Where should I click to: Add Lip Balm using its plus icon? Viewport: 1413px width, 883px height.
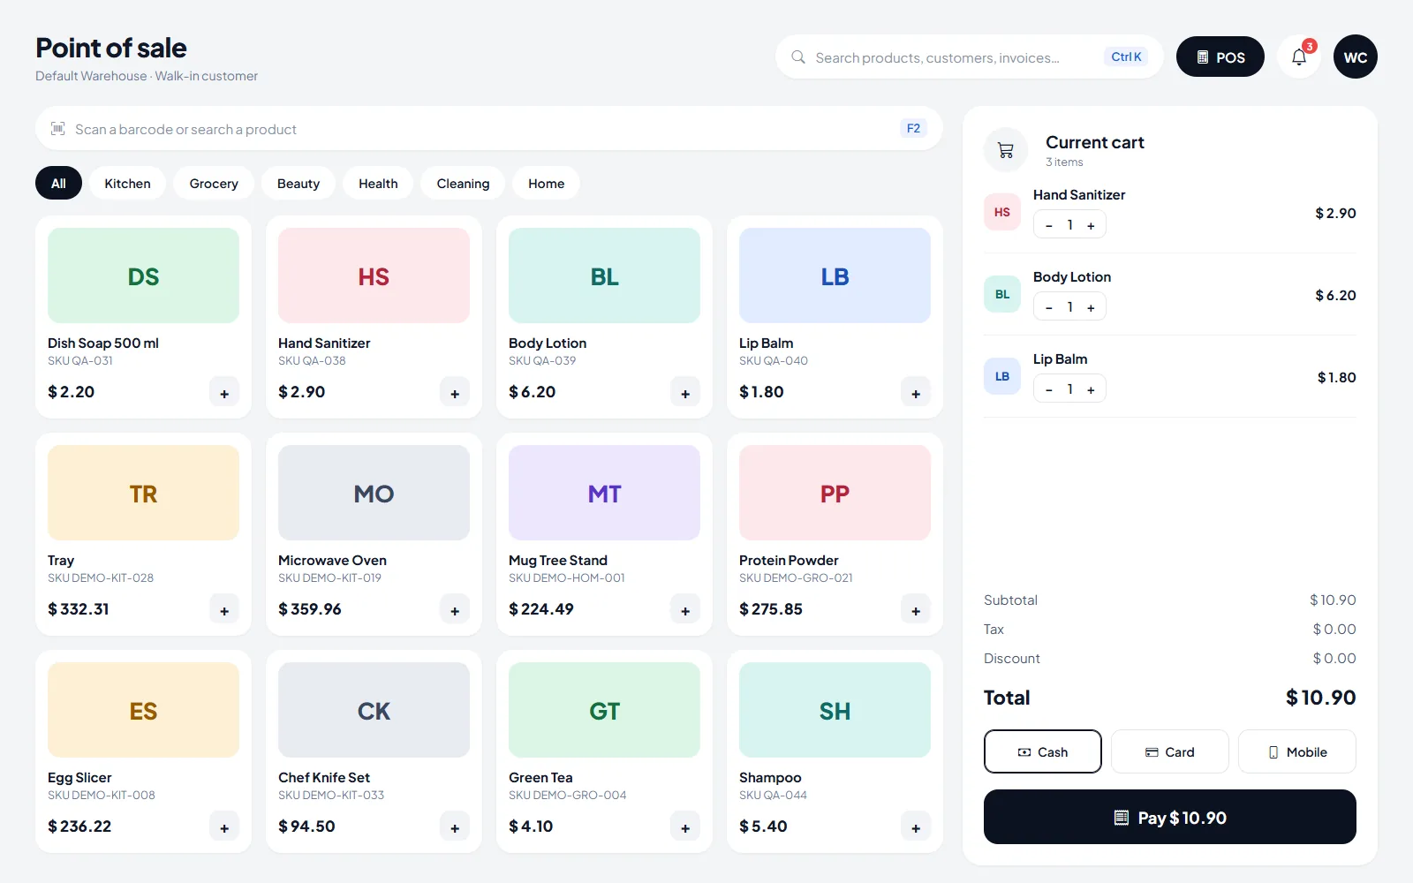[x=916, y=393]
